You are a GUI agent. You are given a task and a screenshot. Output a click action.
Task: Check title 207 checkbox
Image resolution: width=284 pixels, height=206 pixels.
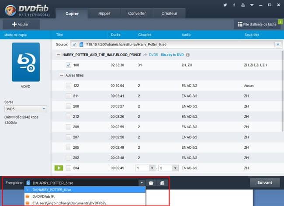click(x=69, y=137)
